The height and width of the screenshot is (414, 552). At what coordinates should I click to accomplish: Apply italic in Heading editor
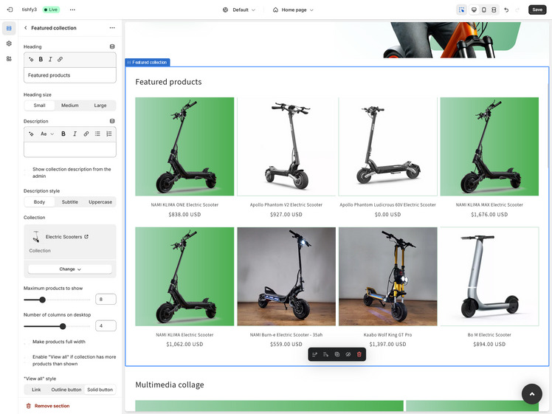tap(50, 60)
